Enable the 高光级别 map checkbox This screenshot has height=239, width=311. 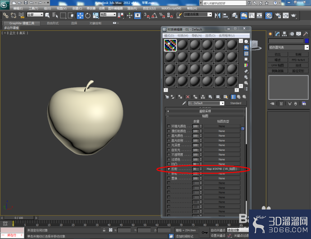pos(169,140)
